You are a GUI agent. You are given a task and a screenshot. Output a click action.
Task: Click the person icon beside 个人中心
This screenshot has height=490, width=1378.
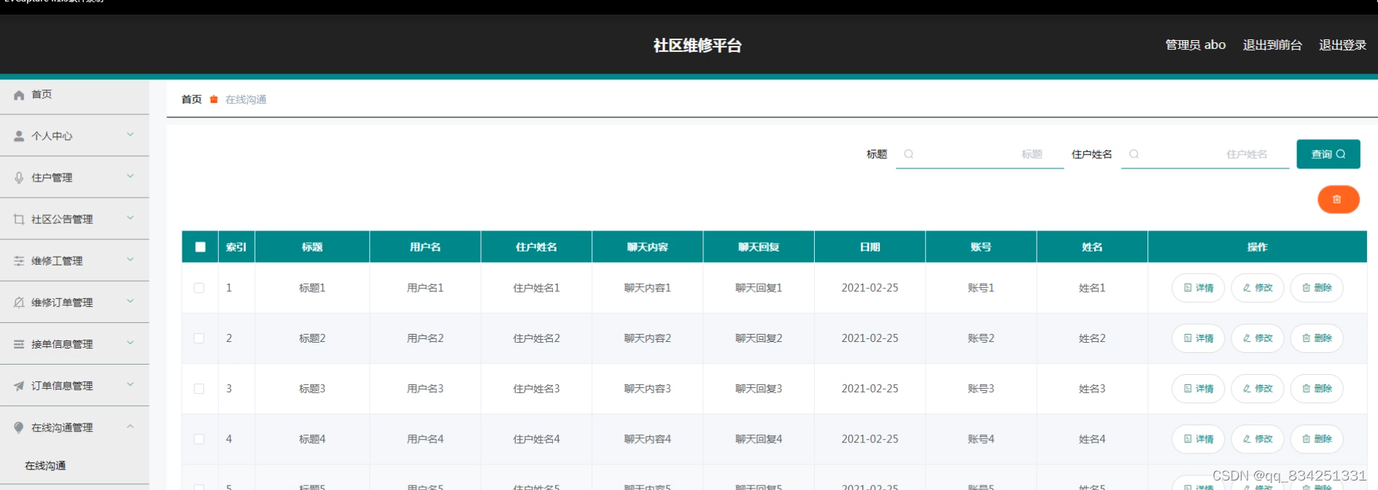coord(19,136)
